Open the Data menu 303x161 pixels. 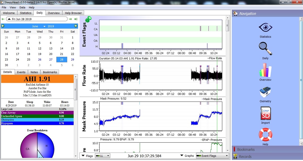22,7
